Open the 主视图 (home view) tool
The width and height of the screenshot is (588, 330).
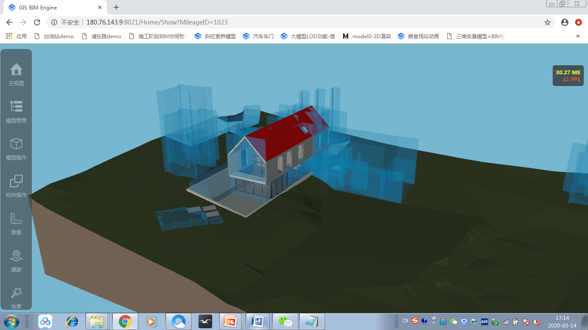click(x=16, y=74)
